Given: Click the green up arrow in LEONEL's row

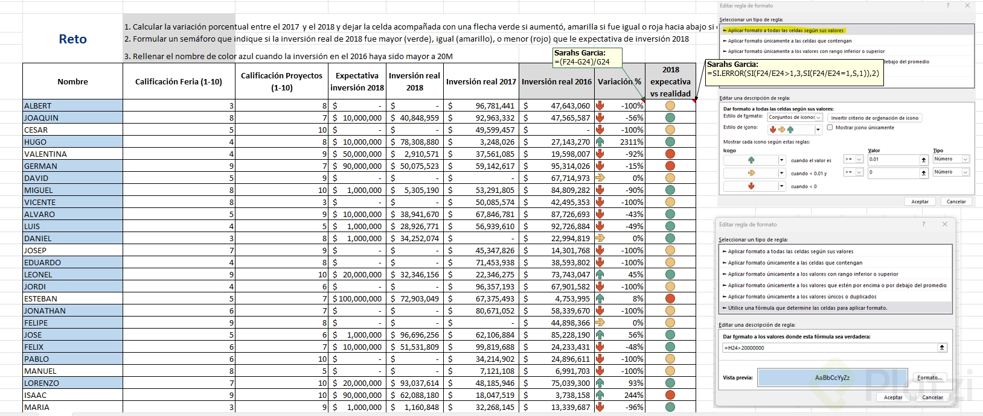Looking at the screenshot, I should [x=600, y=274].
